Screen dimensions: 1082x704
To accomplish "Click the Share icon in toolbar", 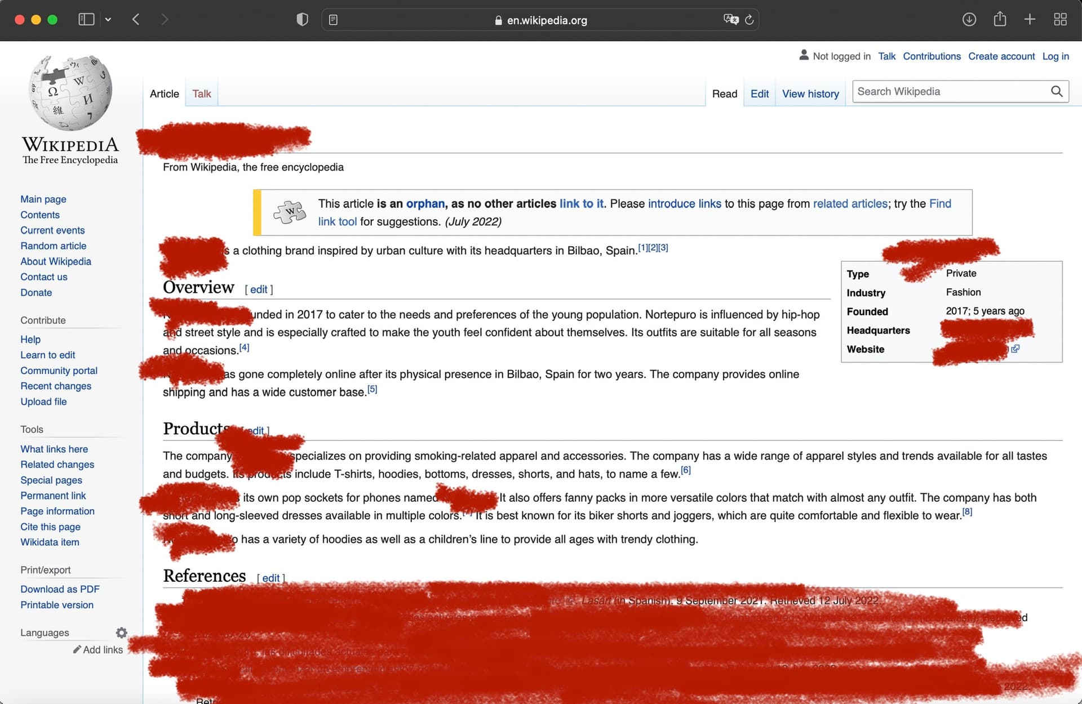I will [x=1000, y=19].
